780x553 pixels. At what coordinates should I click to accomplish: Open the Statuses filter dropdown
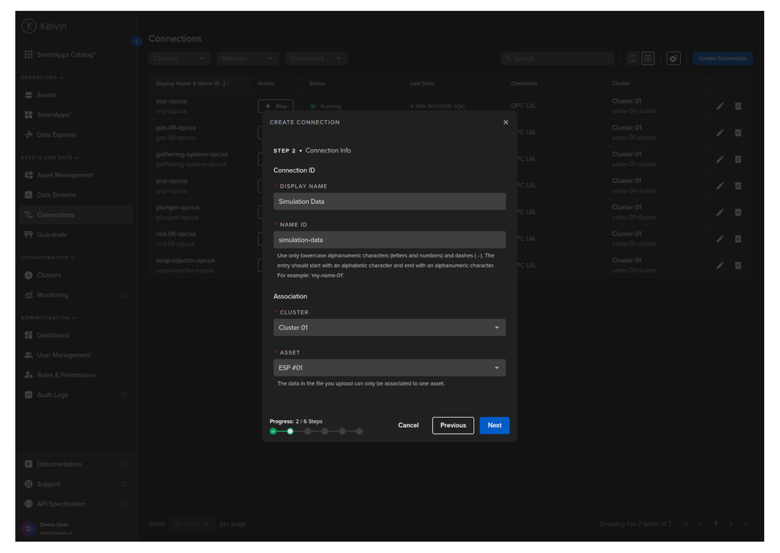[247, 58]
